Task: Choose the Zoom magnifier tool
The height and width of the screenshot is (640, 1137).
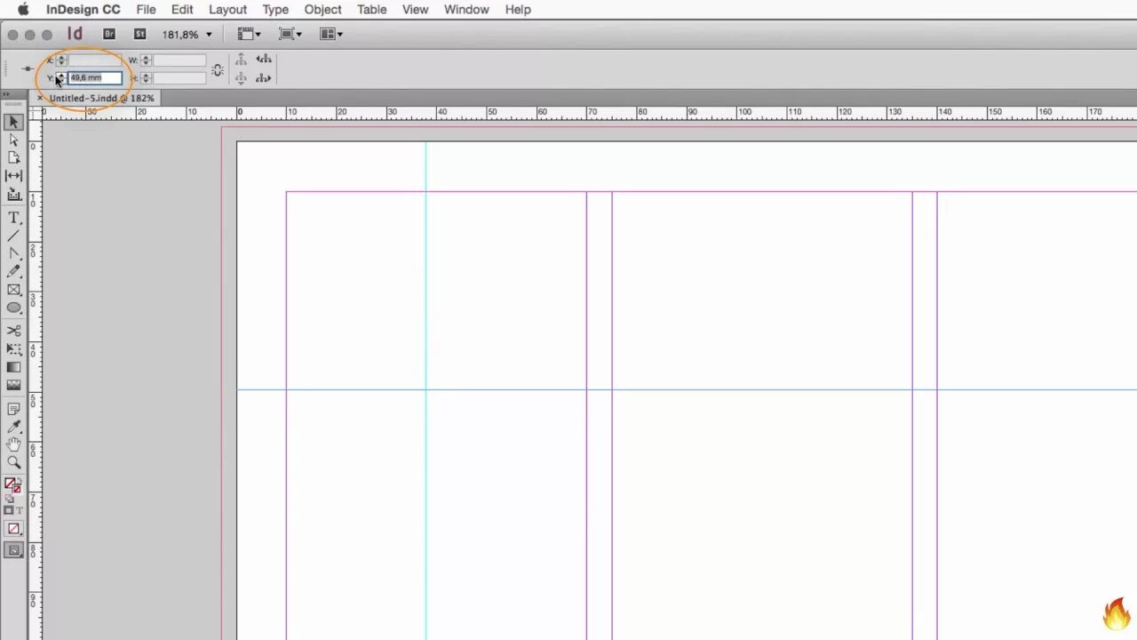Action: tap(13, 462)
